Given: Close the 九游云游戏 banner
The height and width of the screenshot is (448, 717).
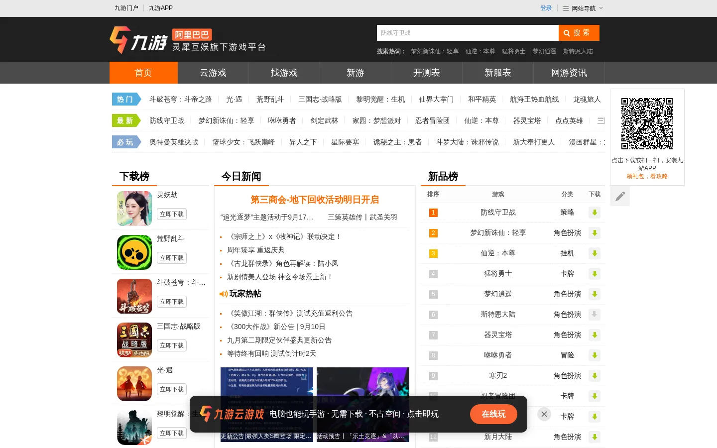Looking at the screenshot, I should click(544, 414).
